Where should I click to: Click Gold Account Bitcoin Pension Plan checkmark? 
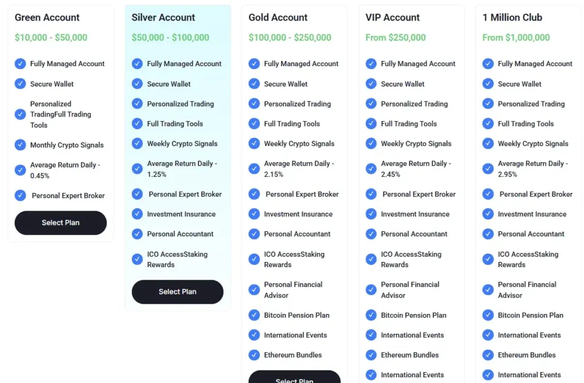(254, 315)
